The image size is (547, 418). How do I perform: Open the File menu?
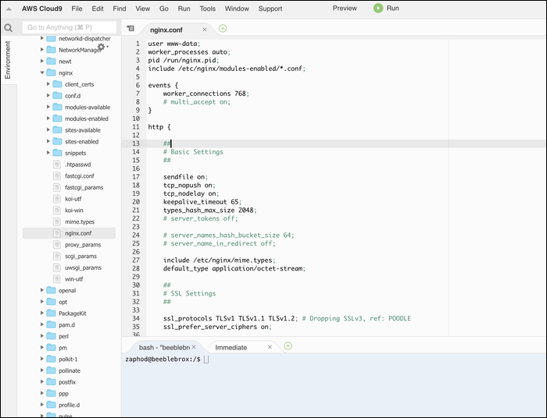point(77,9)
